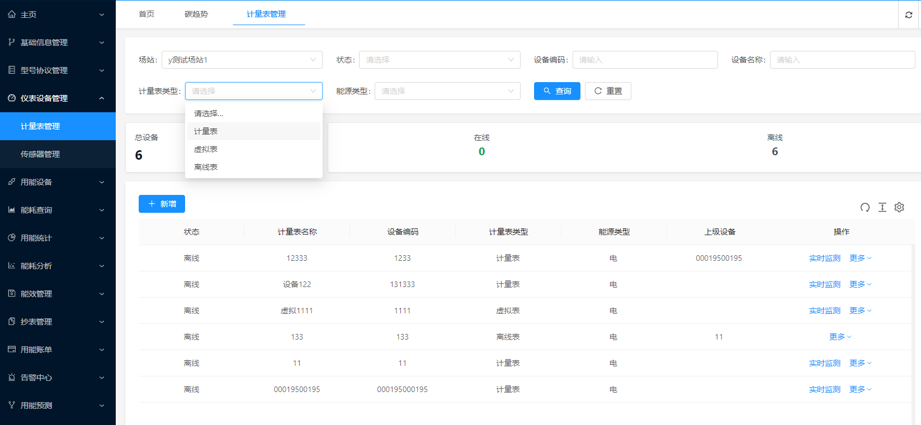
Task: Click the table reload icon above the table
Action: pos(865,208)
